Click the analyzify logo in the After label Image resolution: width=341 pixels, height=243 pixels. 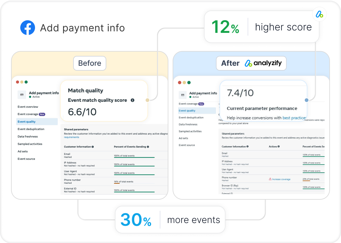[263, 63]
